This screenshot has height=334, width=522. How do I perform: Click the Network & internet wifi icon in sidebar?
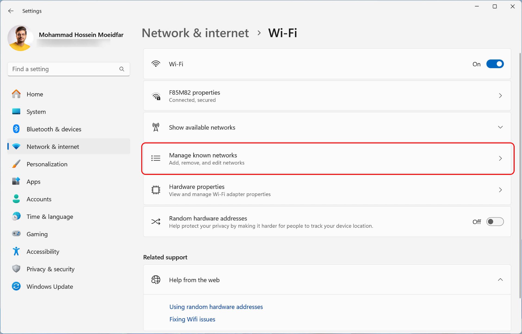pyautogui.click(x=16, y=147)
